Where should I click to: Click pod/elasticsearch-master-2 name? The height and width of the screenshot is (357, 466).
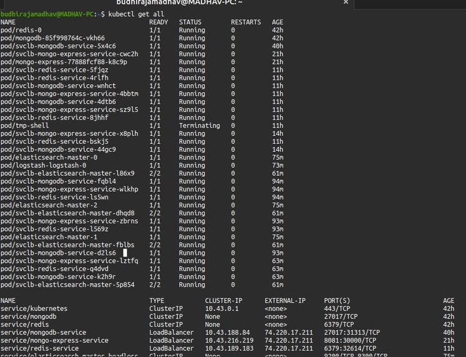click(49, 206)
